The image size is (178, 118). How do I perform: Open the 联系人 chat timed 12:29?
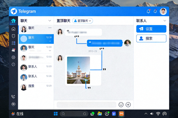click(x=36, y=68)
